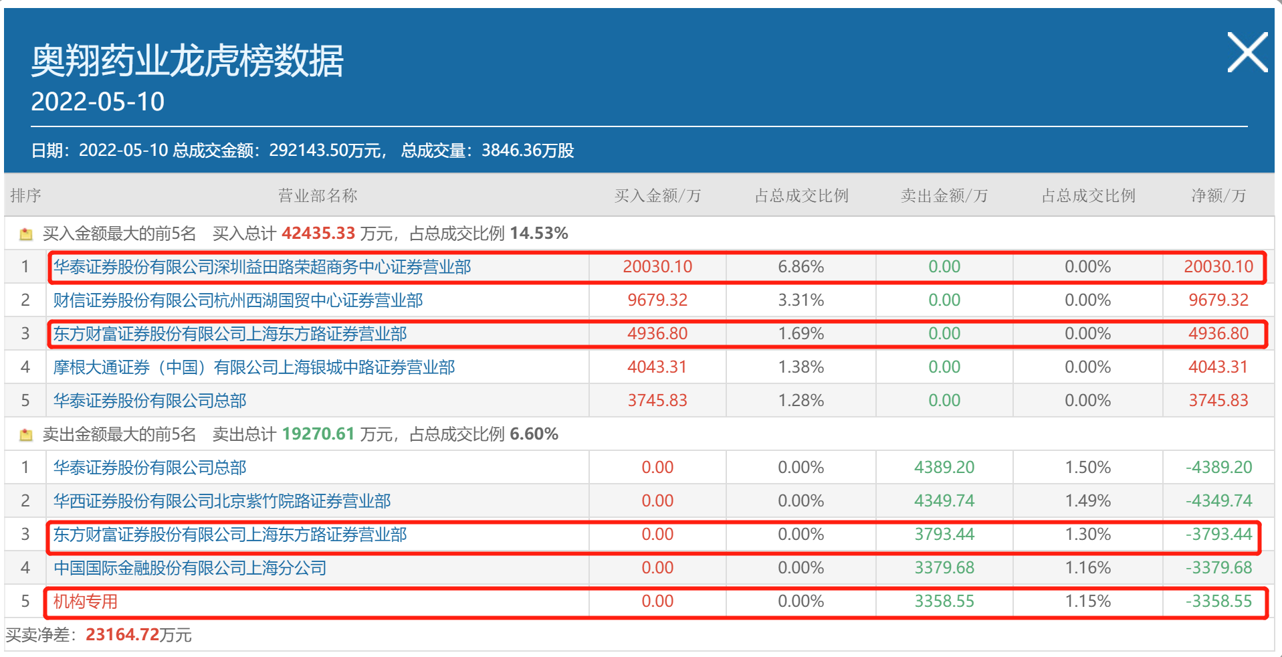Click the 买入金额/万 column header
1282x657 pixels.
click(657, 195)
